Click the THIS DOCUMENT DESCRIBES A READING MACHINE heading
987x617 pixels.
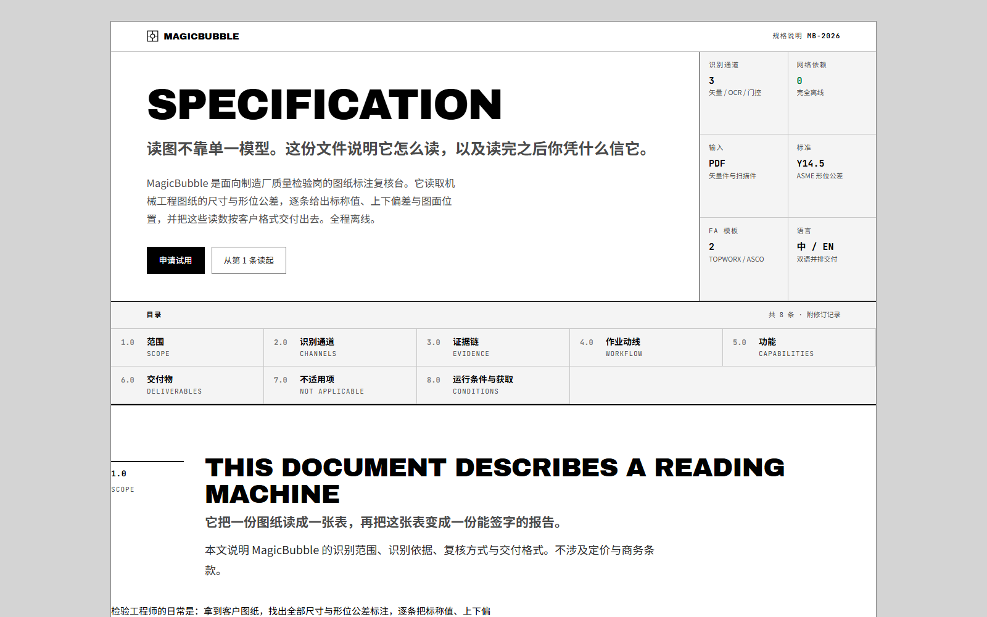(x=495, y=481)
